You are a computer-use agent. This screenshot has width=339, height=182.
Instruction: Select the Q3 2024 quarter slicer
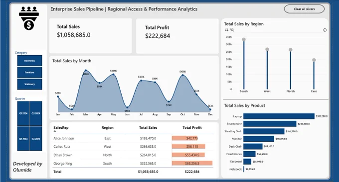tap(36, 113)
